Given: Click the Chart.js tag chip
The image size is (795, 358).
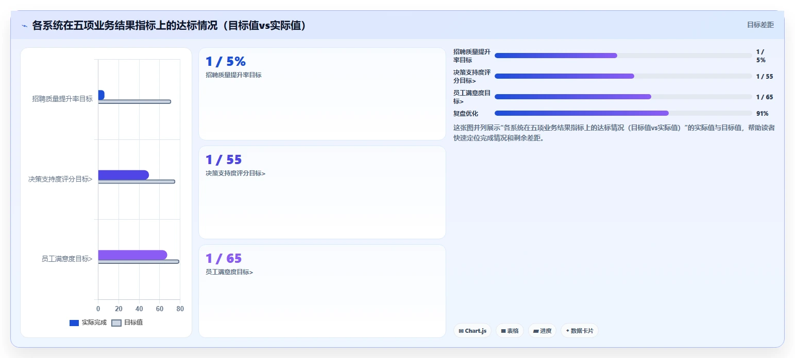Looking at the screenshot, I should [472, 331].
